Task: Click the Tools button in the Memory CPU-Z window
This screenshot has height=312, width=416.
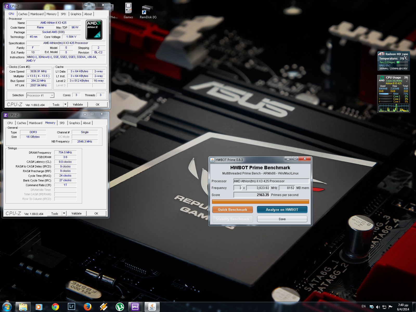Action: [x=55, y=213]
